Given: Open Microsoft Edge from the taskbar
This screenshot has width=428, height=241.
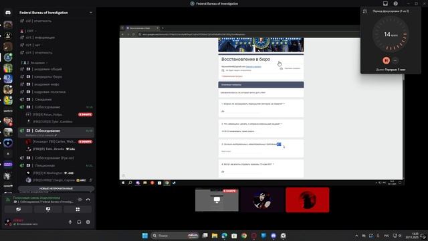Looking at the screenshot, I should (x=225, y=236).
